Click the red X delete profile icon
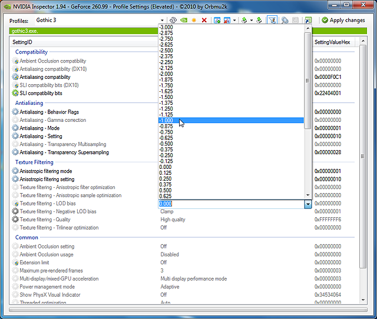The width and height of the screenshot is (377, 319). coord(204,20)
